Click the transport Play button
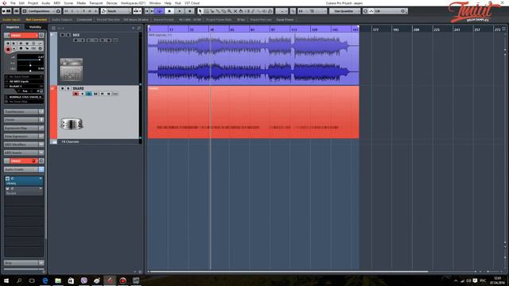 (180, 11)
